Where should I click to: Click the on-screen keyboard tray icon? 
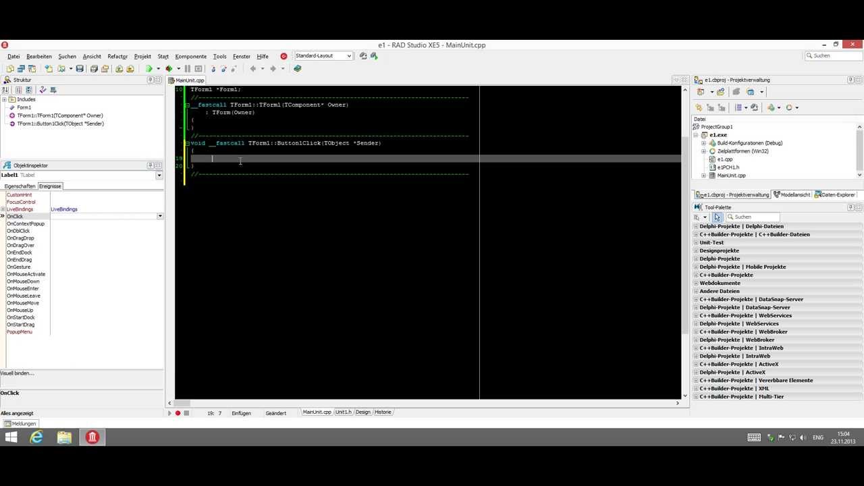754,437
